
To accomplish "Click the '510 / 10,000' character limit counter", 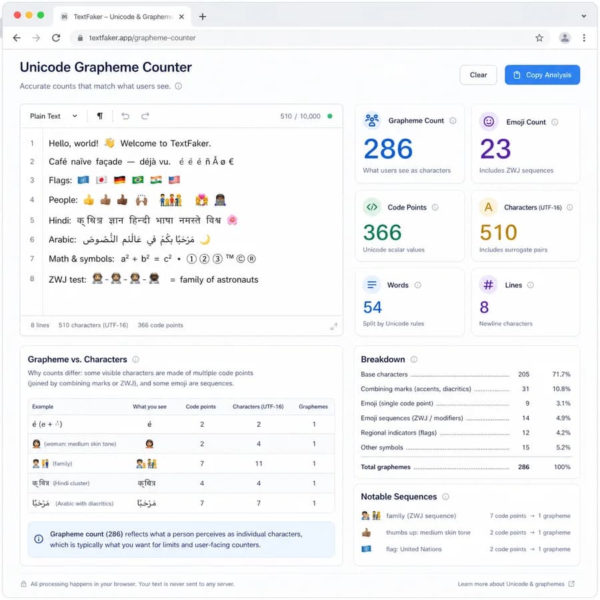I will (x=300, y=116).
